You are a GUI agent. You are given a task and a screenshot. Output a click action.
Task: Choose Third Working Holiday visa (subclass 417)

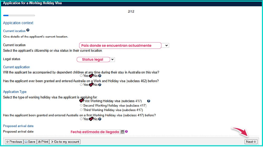81,110
